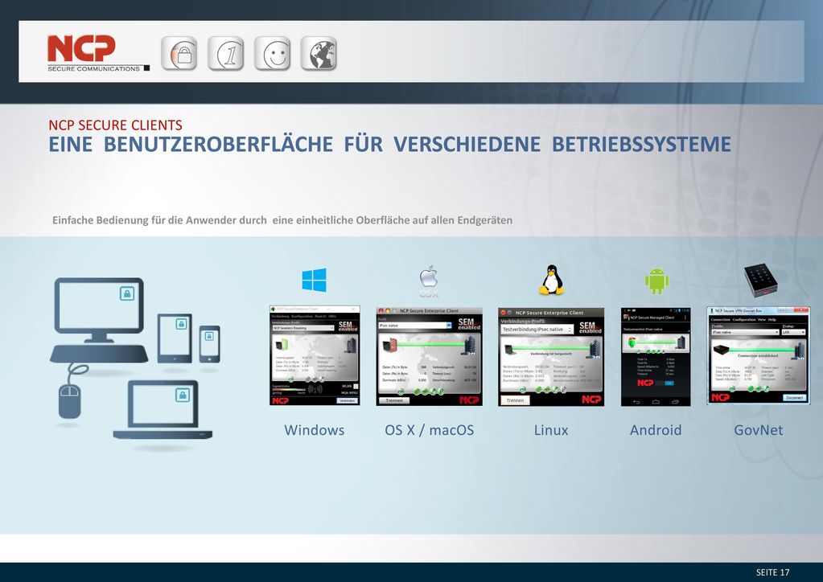
Task: Click the green connection bar in OS X client
Action: click(x=431, y=344)
